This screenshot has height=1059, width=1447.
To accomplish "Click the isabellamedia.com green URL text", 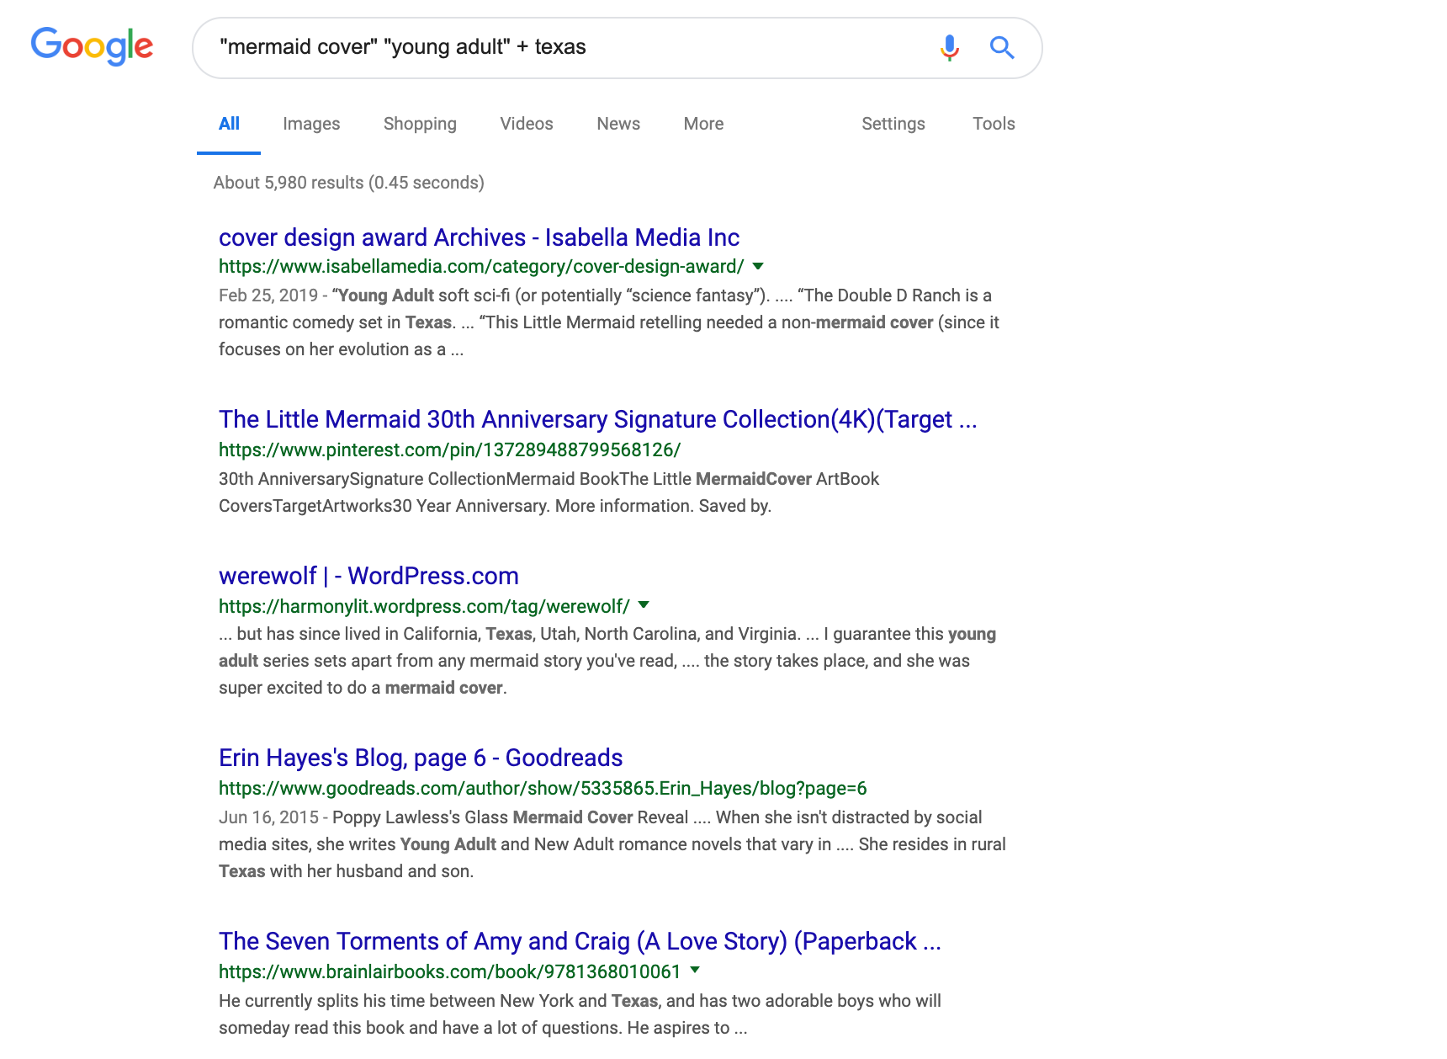I will 481,267.
